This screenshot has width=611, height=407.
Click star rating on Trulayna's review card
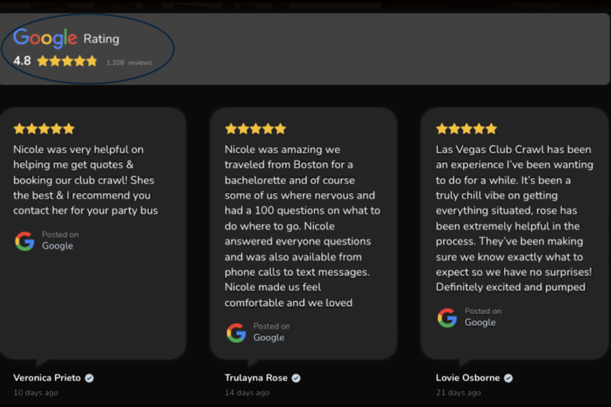[255, 129]
